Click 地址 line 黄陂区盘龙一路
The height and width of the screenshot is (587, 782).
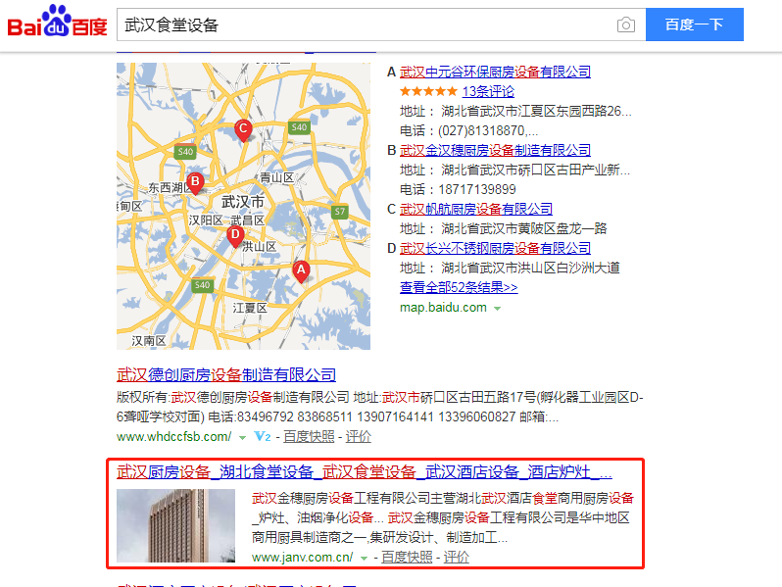[504, 228]
